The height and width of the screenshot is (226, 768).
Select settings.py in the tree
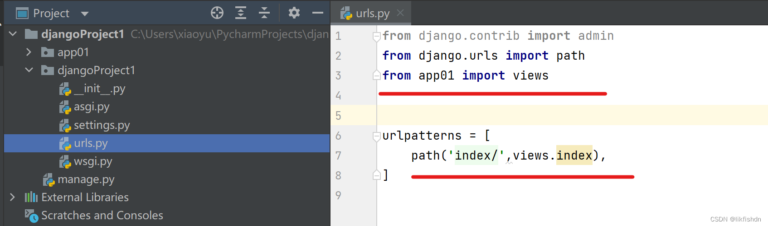click(x=102, y=125)
